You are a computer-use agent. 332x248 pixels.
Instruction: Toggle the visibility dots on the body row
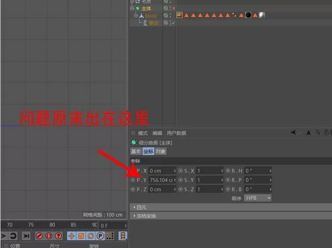[170, 15]
